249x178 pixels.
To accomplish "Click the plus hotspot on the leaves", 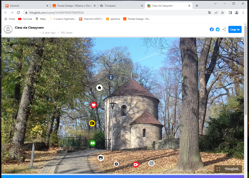I will click(116, 164).
